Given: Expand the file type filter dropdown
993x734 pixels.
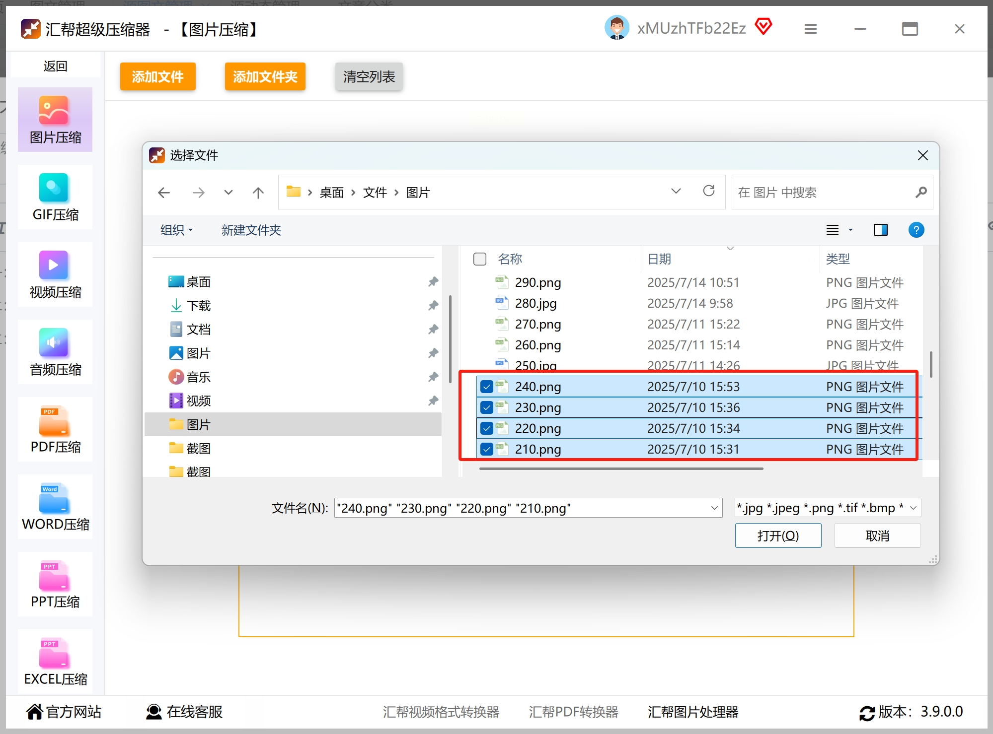Looking at the screenshot, I should [x=913, y=508].
